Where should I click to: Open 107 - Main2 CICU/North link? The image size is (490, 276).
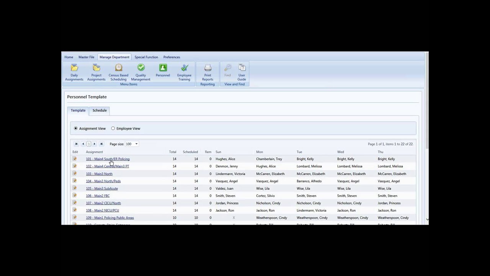[x=103, y=203]
